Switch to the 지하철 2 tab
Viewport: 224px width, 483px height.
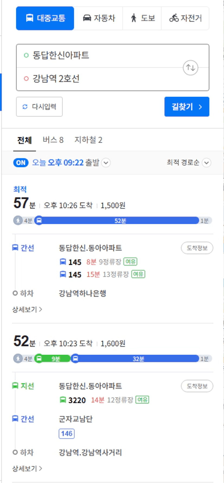pos(88,140)
